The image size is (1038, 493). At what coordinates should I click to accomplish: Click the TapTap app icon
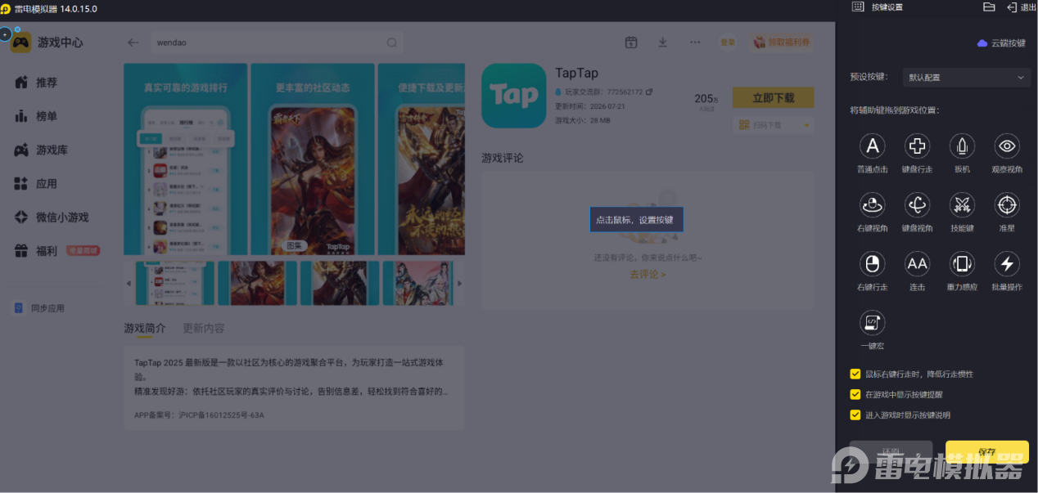[513, 96]
